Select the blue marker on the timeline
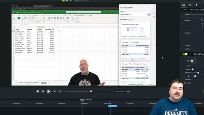Image resolution: width=204 pixels, height=115 pixels. [113, 106]
